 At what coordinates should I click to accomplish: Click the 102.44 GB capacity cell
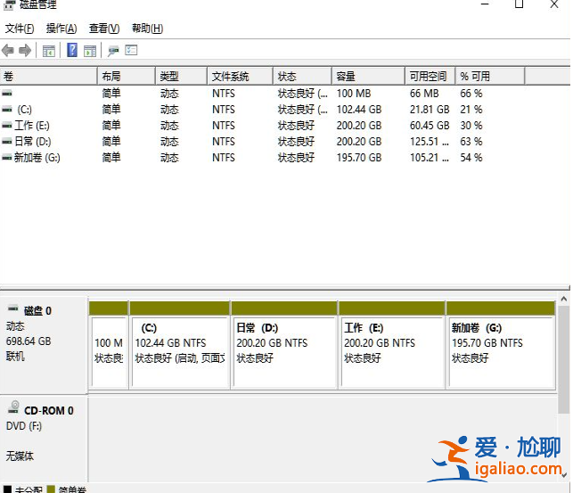pos(359,110)
